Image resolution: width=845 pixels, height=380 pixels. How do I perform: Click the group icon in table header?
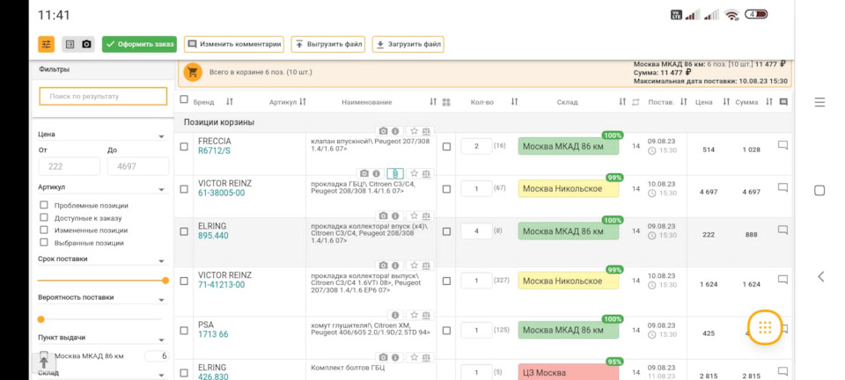point(446,102)
